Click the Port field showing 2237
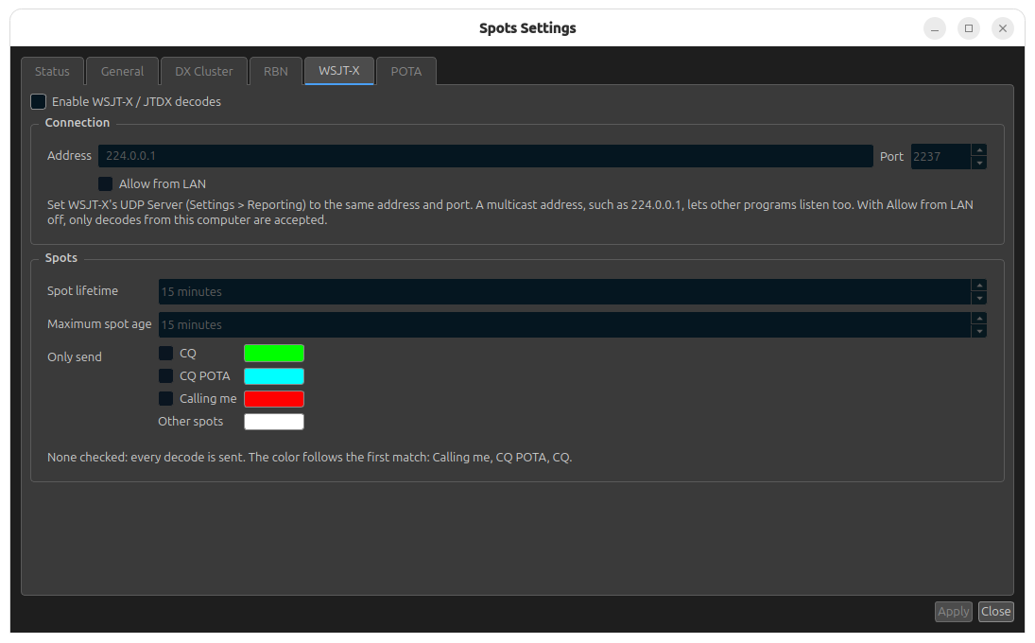Screen dimensions: 1035x643 (940, 156)
